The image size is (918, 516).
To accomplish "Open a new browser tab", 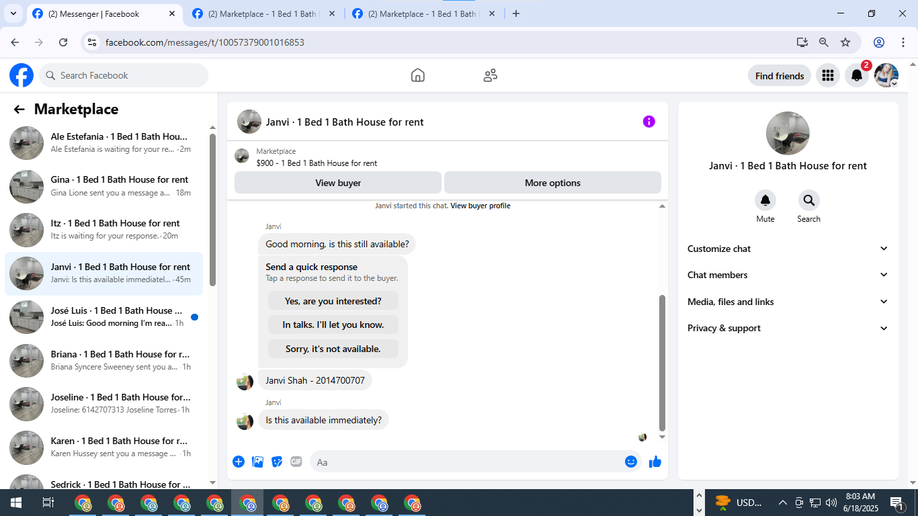I will [516, 13].
